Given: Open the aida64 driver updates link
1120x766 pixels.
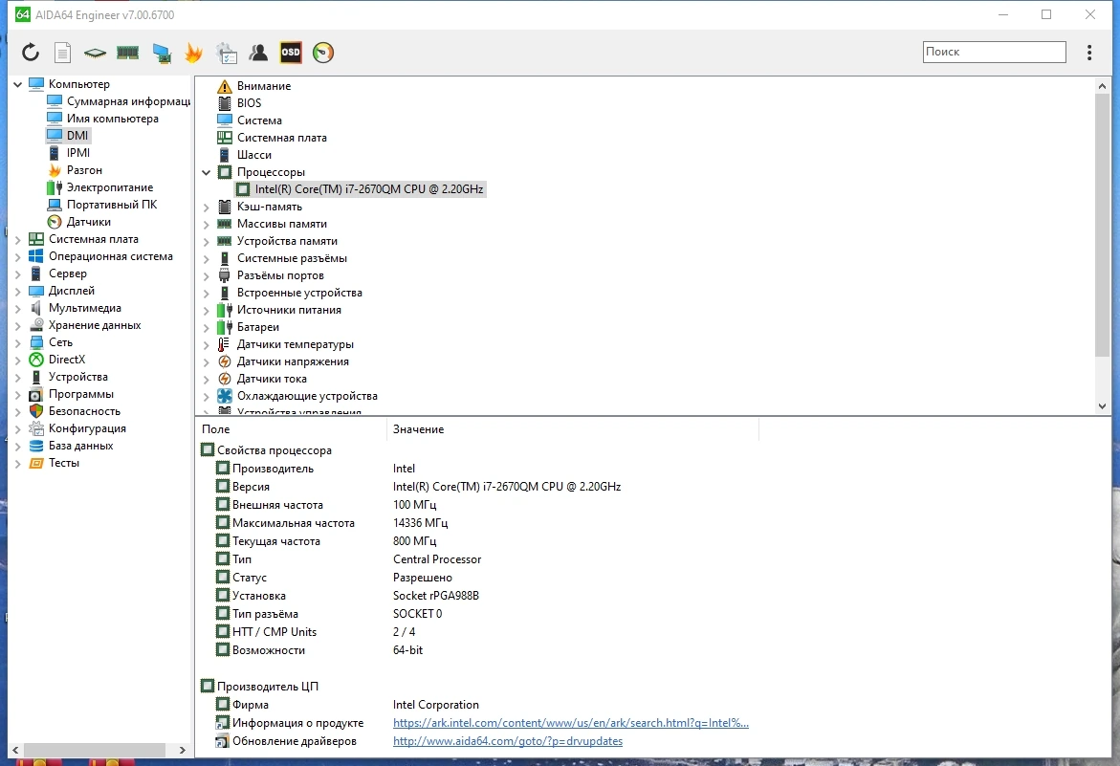Looking at the screenshot, I should [507, 741].
